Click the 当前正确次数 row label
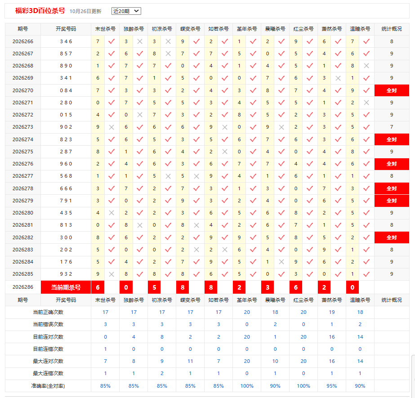Image resolution: width=415 pixels, height=398 pixels. click(x=48, y=312)
